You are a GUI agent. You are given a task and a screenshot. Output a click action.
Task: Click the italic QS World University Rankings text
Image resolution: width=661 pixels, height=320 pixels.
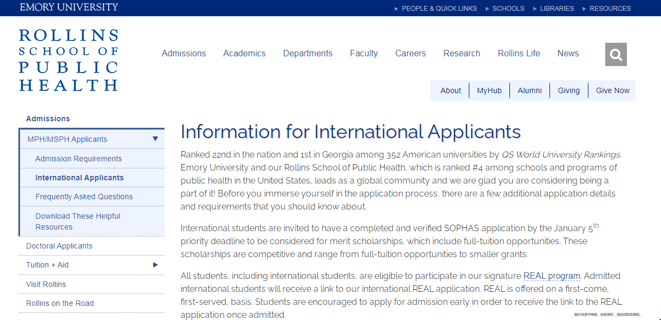[561, 154]
